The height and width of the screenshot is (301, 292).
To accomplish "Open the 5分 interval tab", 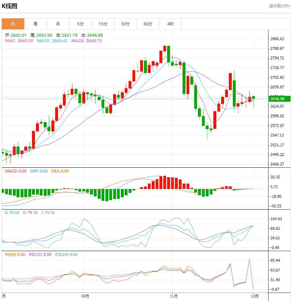I will 80,24.
